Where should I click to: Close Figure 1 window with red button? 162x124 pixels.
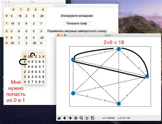point(58,35)
